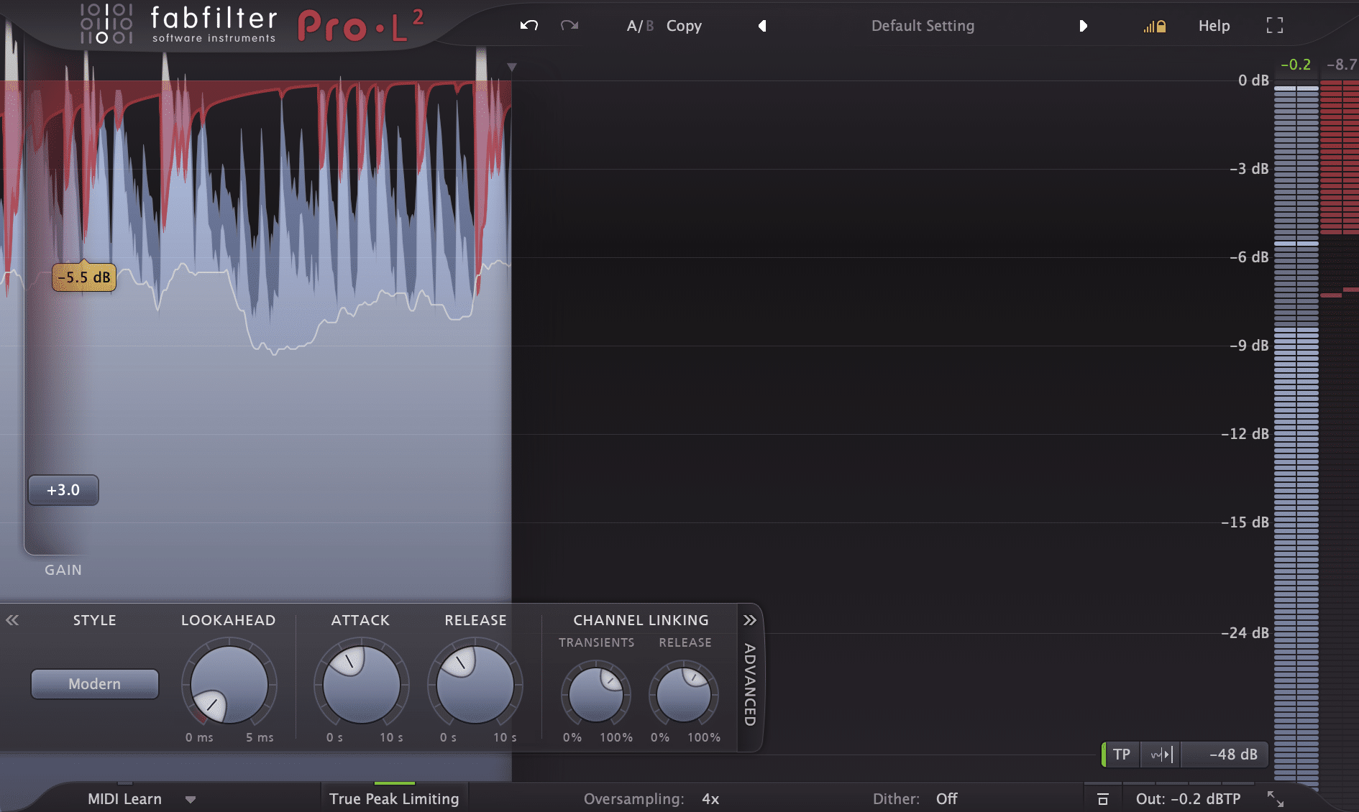
Task: Click the -0.2 peak readout
Action: [1296, 65]
